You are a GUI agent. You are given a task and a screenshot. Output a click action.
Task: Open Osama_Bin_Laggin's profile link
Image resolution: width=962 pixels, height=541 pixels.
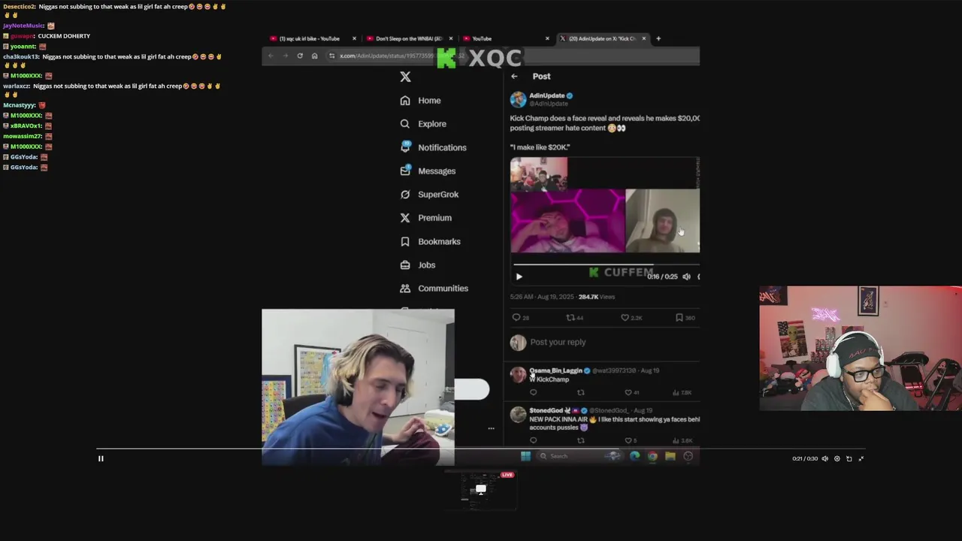pos(555,370)
